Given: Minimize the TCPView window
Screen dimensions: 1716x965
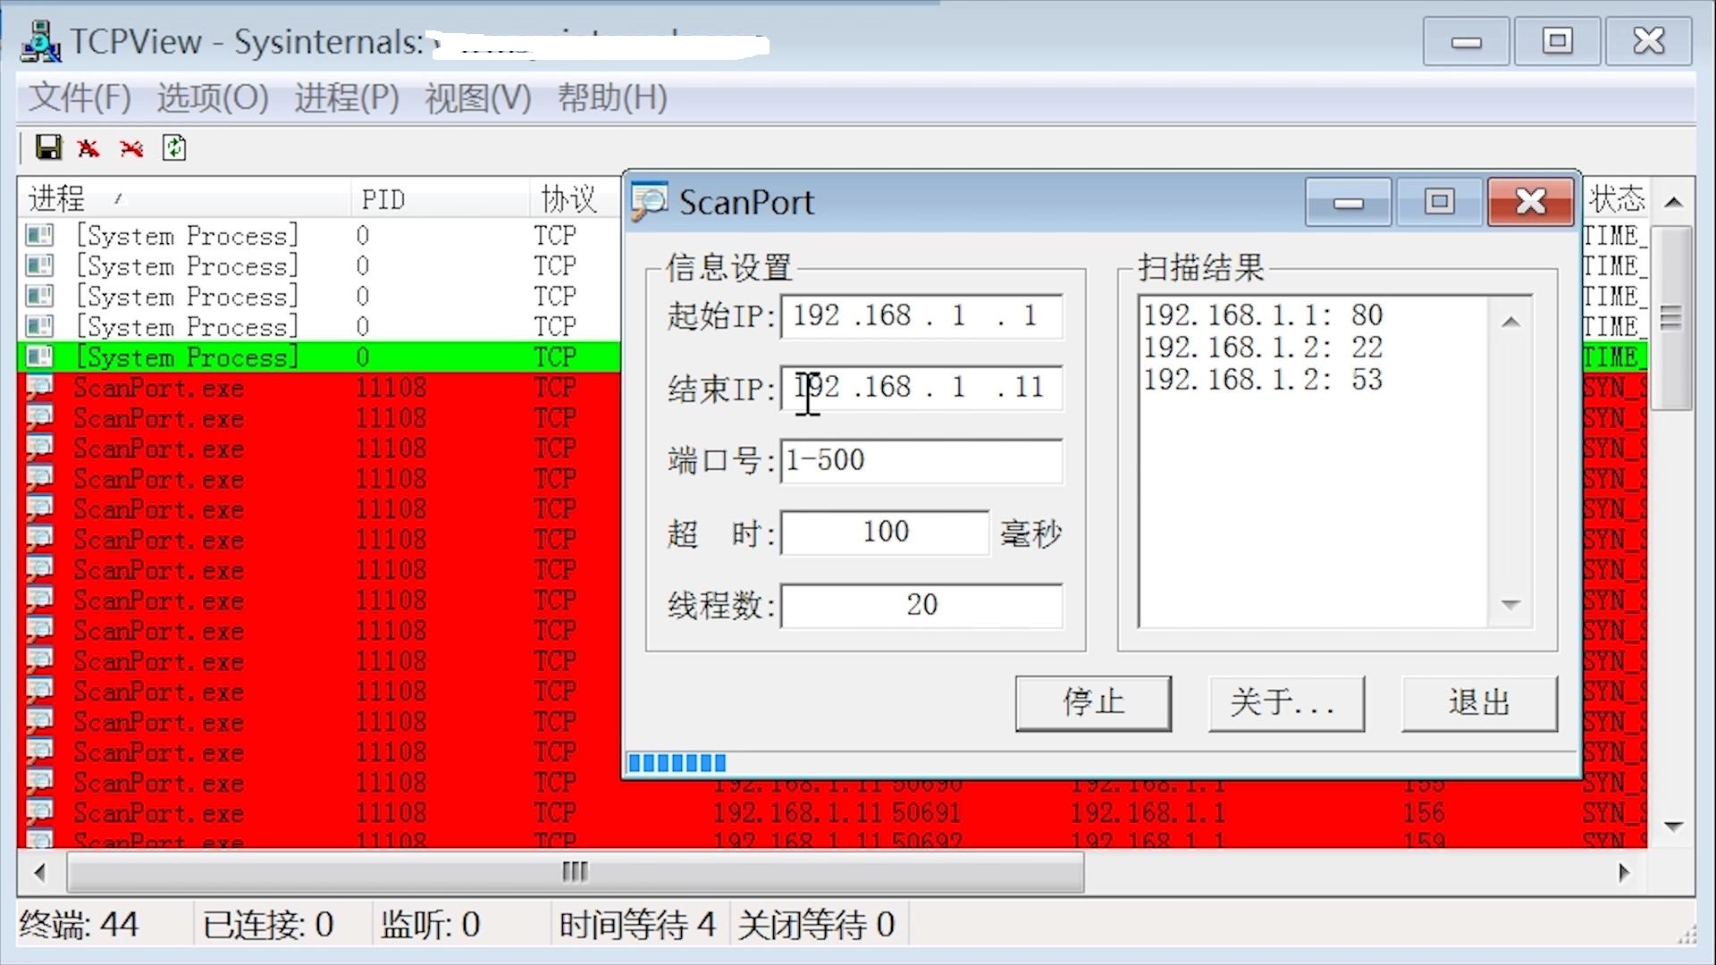Looking at the screenshot, I should pos(1466,41).
